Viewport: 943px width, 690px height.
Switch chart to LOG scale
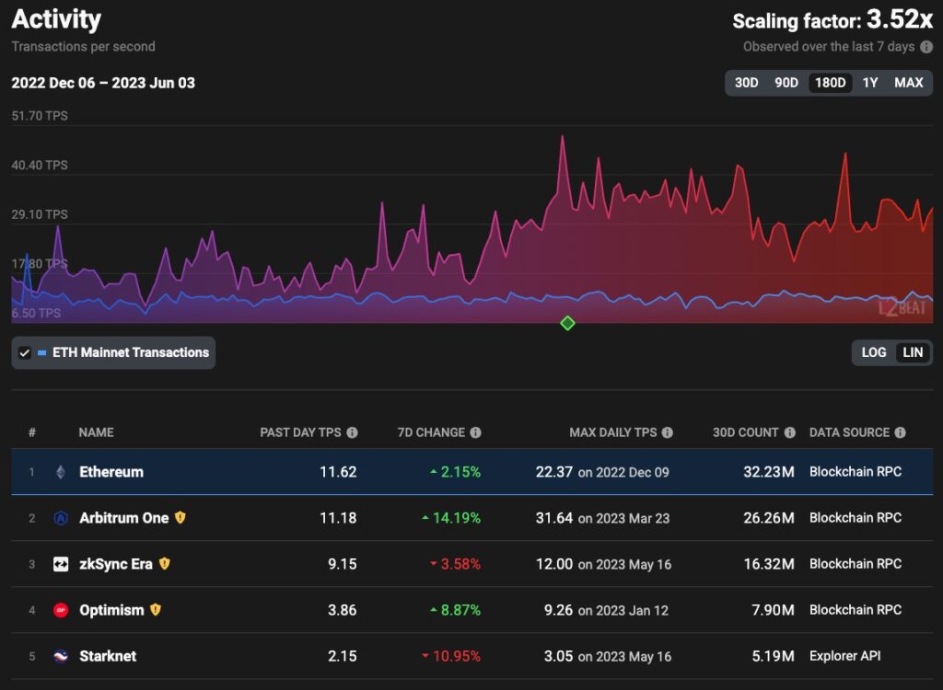(x=873, y=352)
